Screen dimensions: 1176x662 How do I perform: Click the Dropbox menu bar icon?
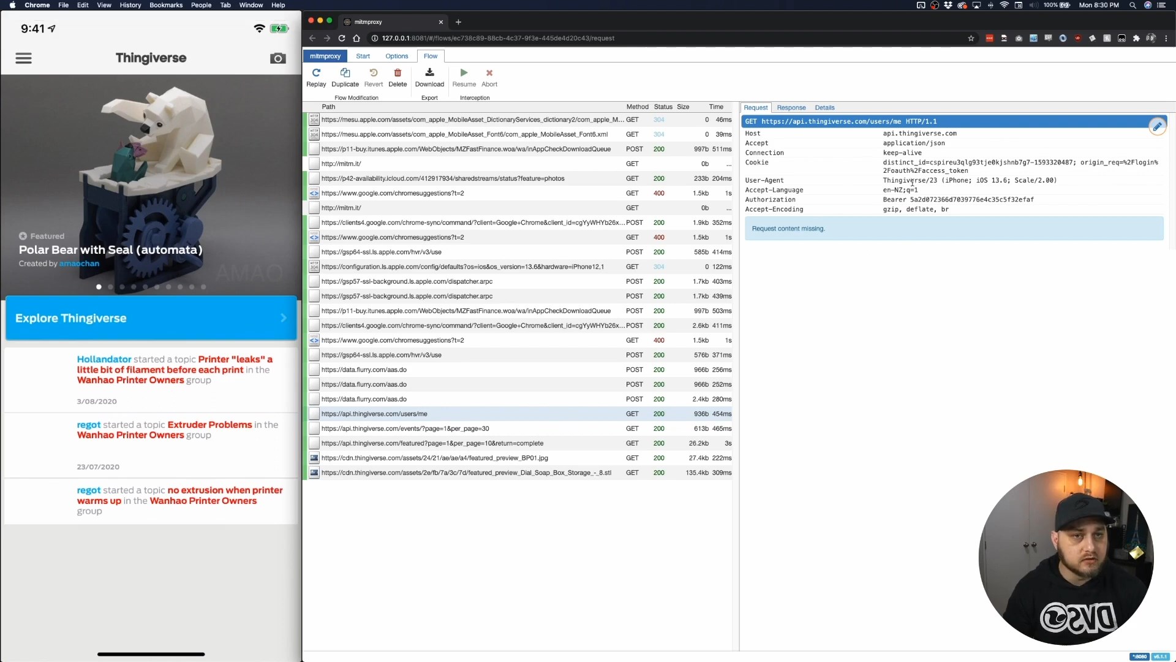[x=948, y=5]
